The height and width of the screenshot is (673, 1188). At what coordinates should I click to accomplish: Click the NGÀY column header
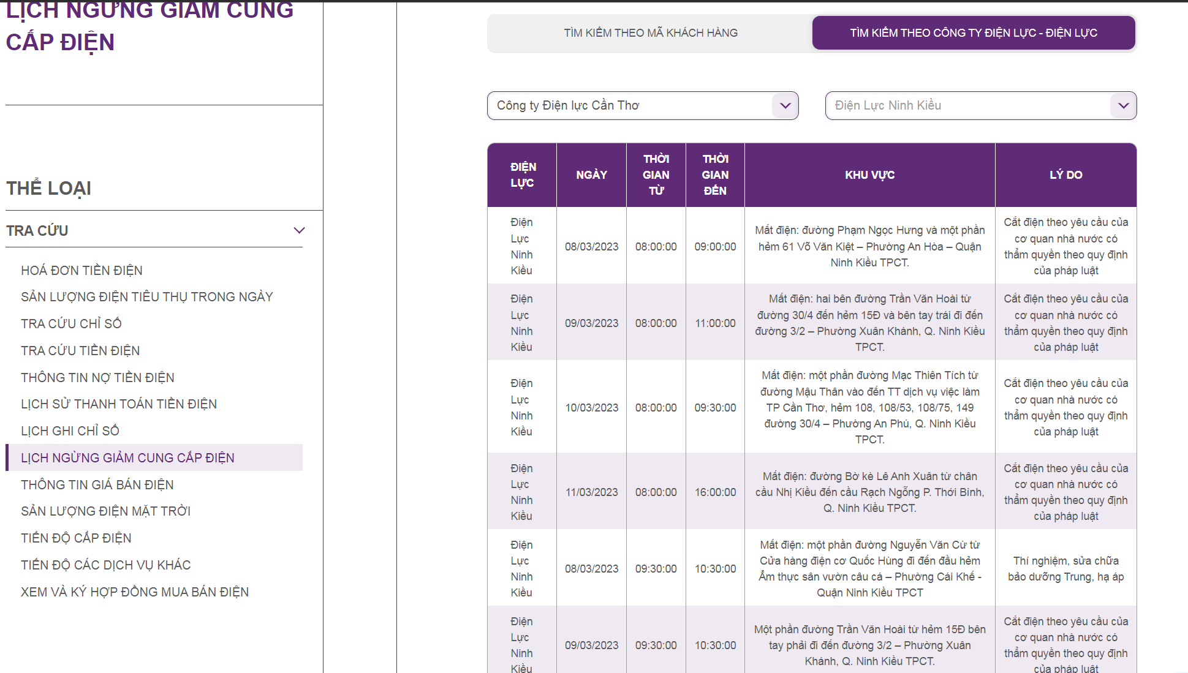coord(591,175)
